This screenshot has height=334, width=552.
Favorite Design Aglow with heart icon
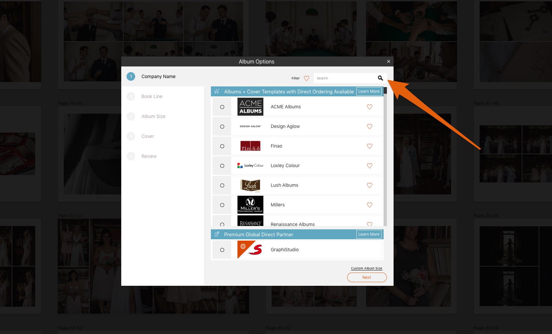pyautogui.click(x=369, y=127)
